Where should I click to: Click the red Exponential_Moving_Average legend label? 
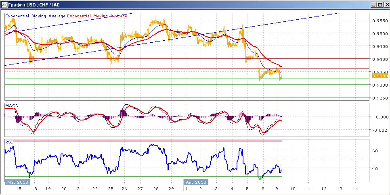pyautogui.click(x=97, y=16)
